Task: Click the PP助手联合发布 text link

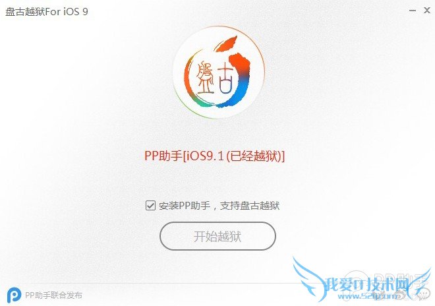Action: click(53, 295)
